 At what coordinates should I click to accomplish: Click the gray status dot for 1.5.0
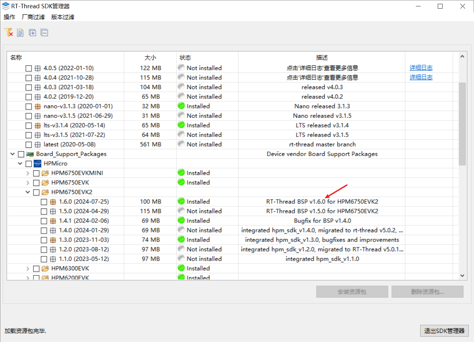181,211
